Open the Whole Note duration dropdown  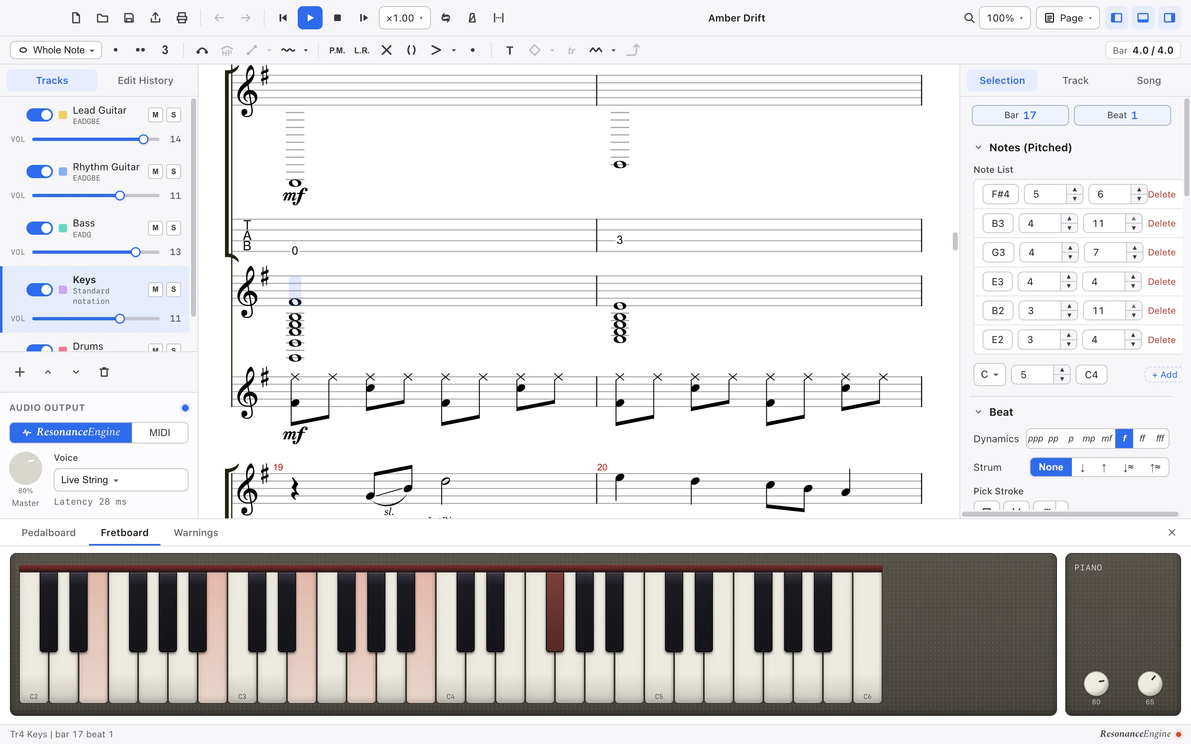point(56,50)
